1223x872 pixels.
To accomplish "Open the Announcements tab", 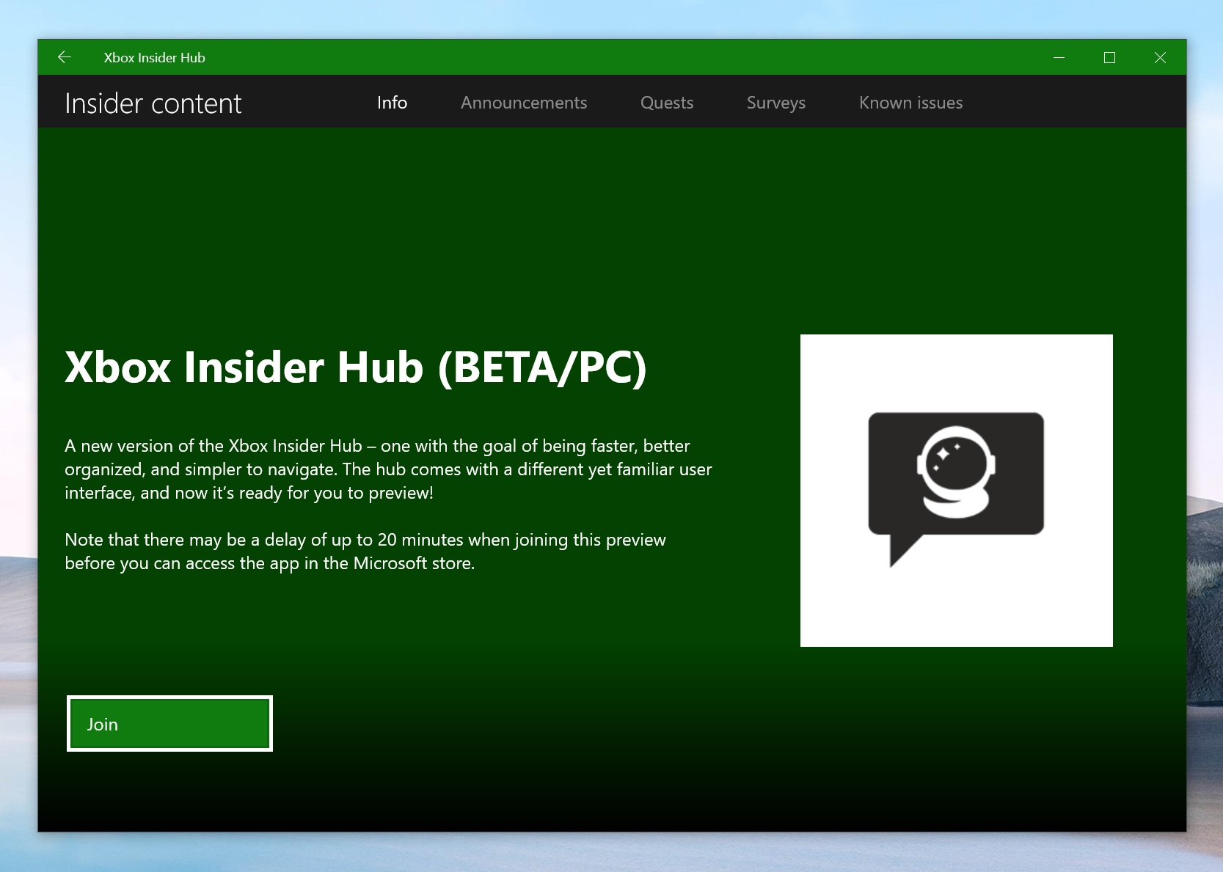I will [523, 103].
